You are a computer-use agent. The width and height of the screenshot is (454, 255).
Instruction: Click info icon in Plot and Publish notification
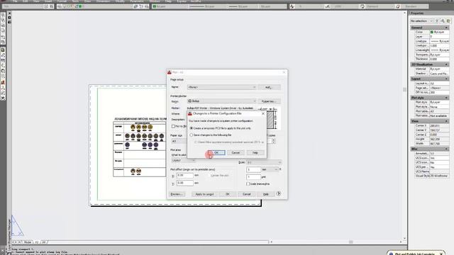point(391,254)
